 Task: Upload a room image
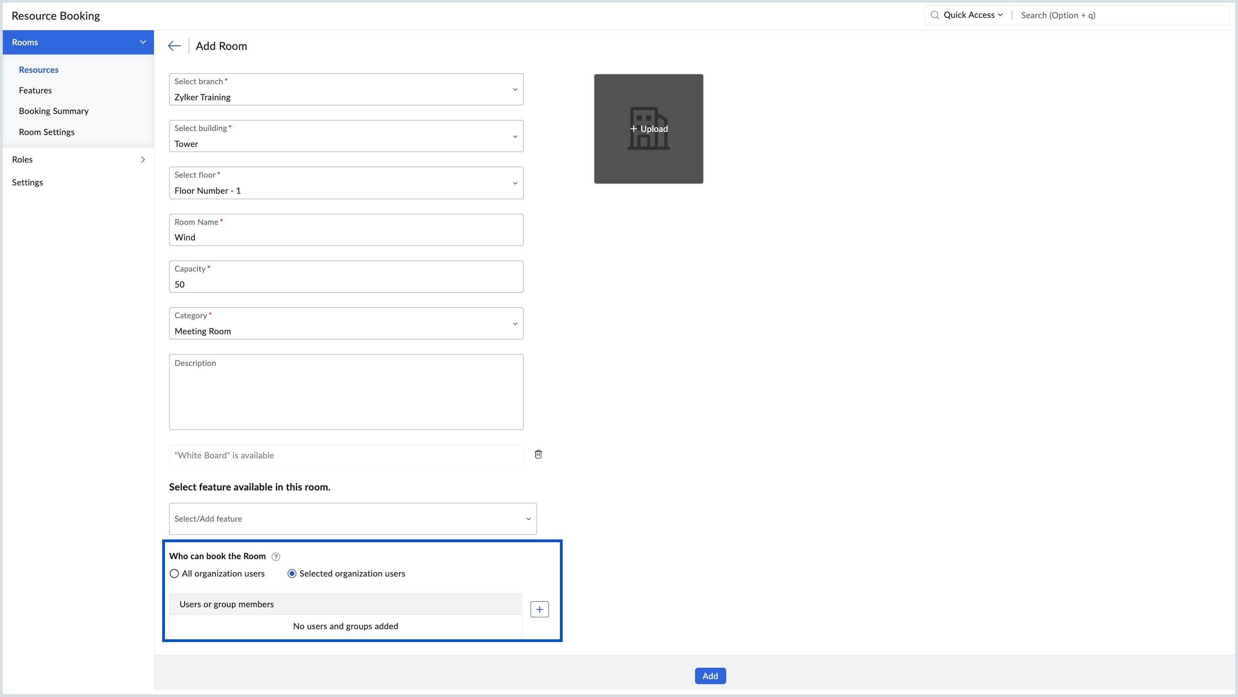point(648,129)
